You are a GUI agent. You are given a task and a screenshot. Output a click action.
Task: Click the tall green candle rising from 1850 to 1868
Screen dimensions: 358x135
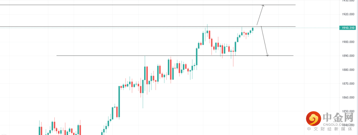coord(119,101)
